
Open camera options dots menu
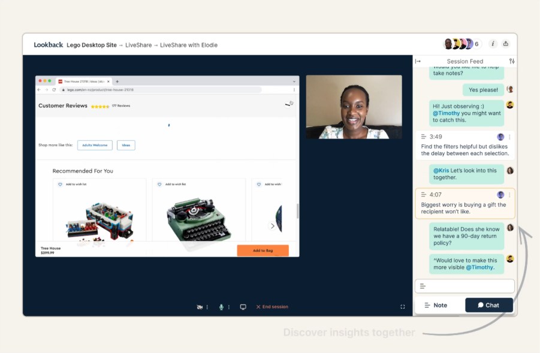tap(207, 307)
